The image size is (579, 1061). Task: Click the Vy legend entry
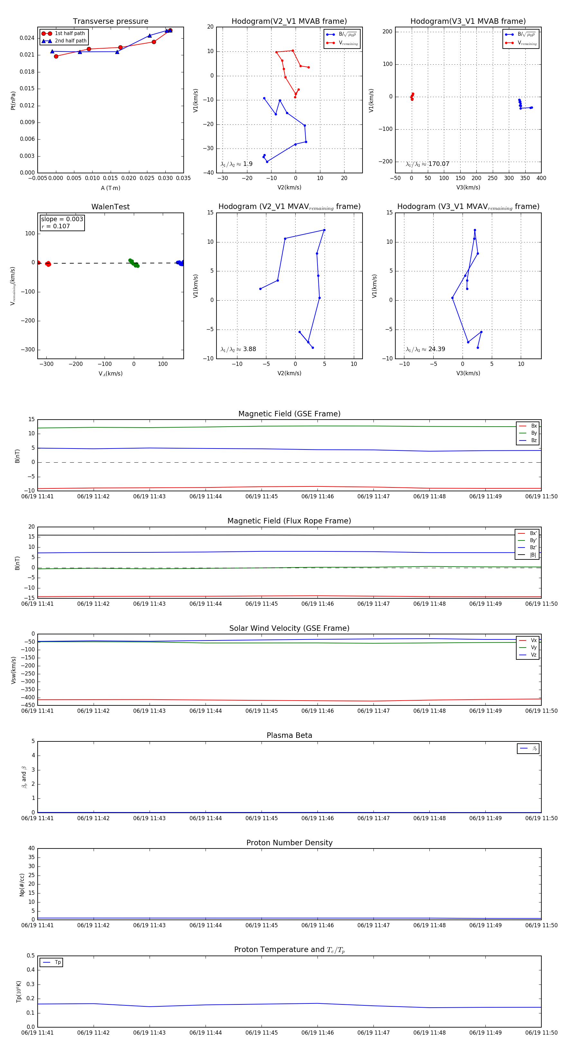(528, 648)
